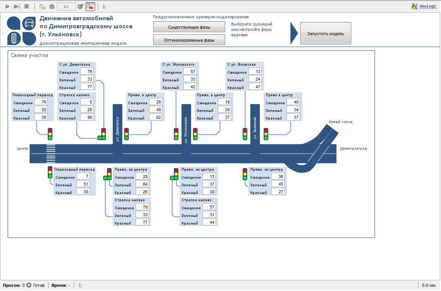The height and width of the screenshot is (291, 441).
Task: Click the x1 speed scale field
Action: [66, 6]
